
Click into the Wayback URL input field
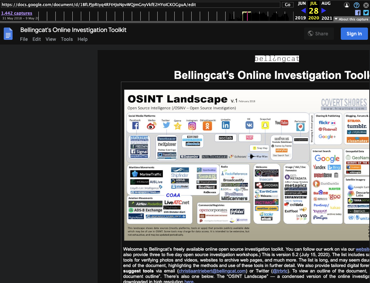point(141,5)
